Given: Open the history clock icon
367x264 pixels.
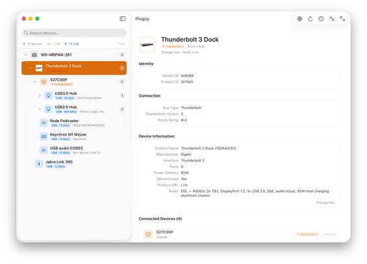Looking at the screenshot, I should [x=321, y=19].
